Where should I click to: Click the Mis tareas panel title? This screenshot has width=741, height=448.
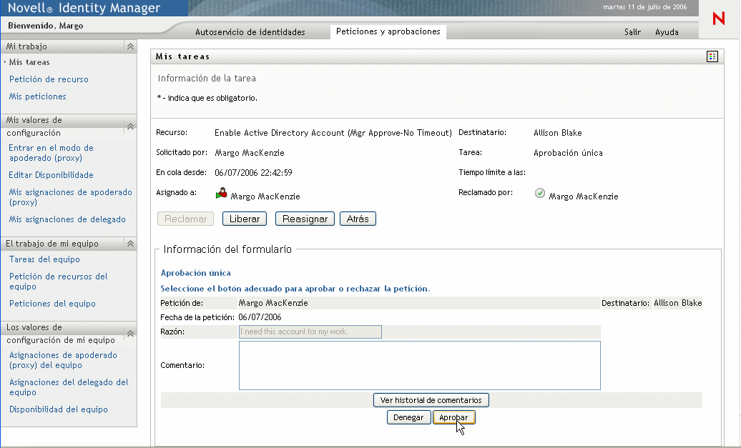(x=182, y=56)
